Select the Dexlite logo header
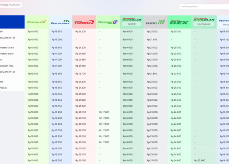229x164 pixels. 155,22
